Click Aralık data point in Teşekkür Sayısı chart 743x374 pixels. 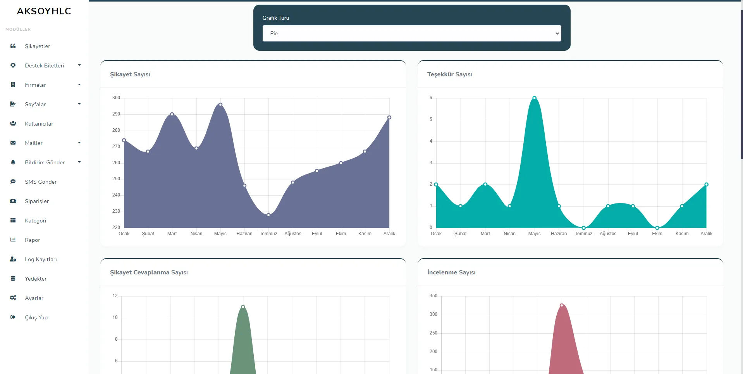pos(706,184)
